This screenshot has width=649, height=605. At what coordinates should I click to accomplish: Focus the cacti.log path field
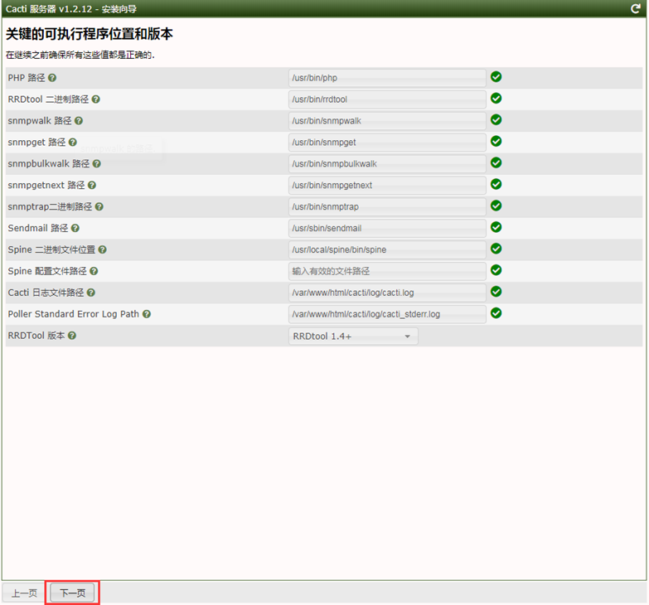tap(387, 293)
